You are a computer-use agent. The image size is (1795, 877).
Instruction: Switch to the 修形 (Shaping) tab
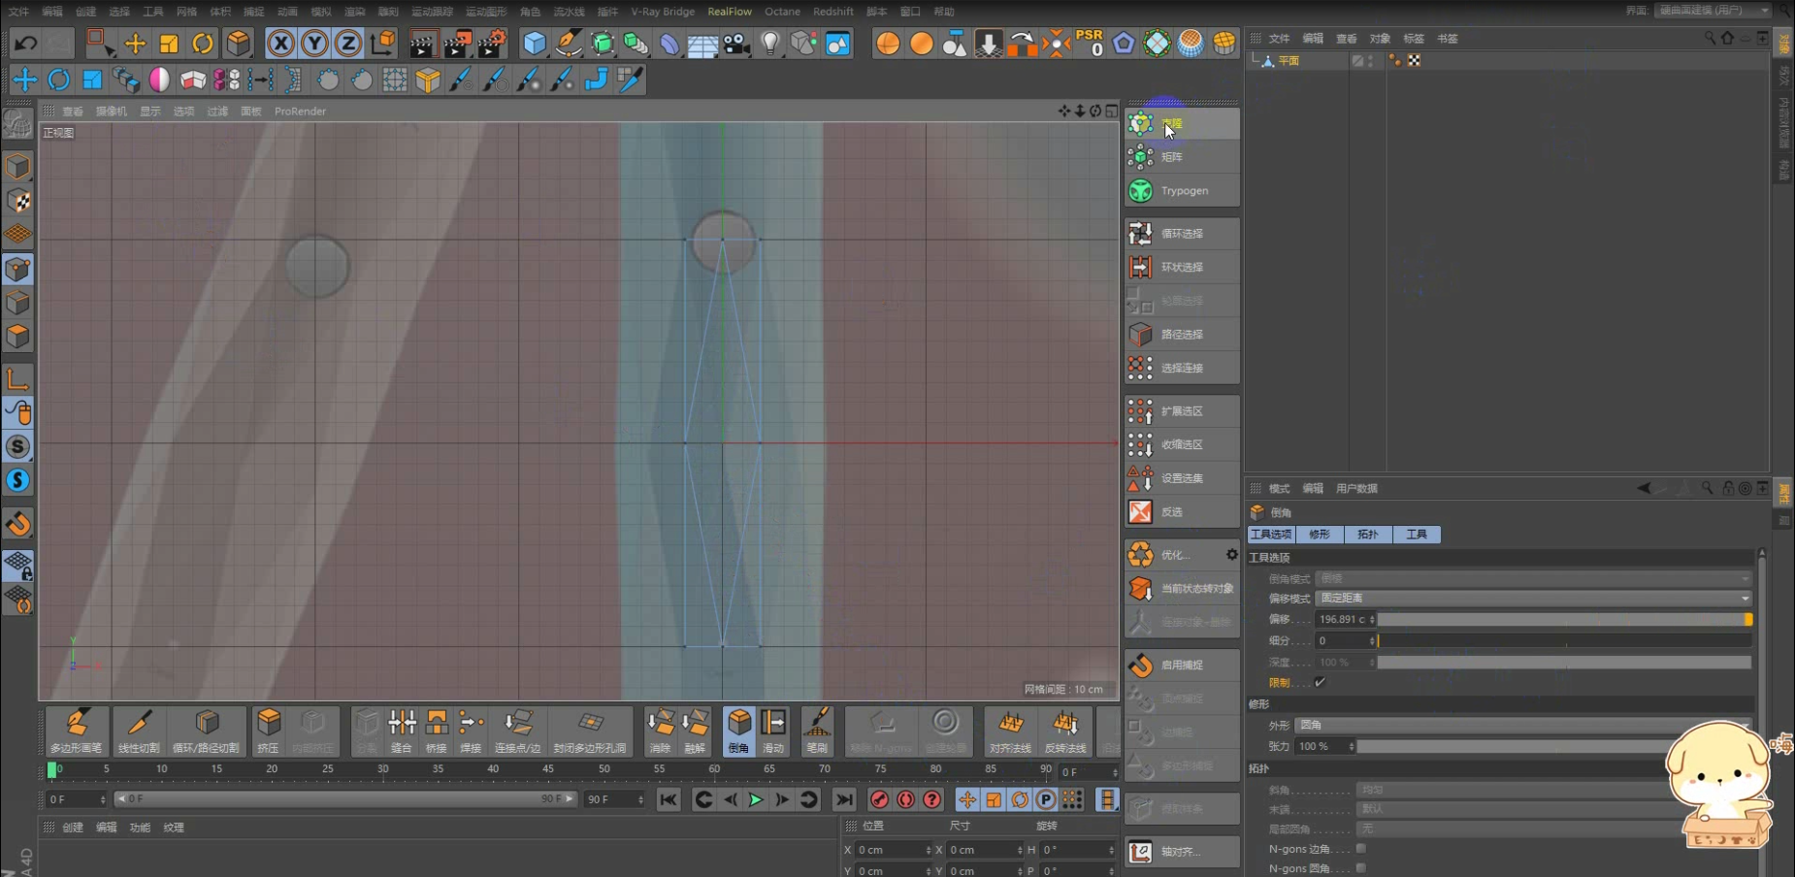click(1320, 535)
